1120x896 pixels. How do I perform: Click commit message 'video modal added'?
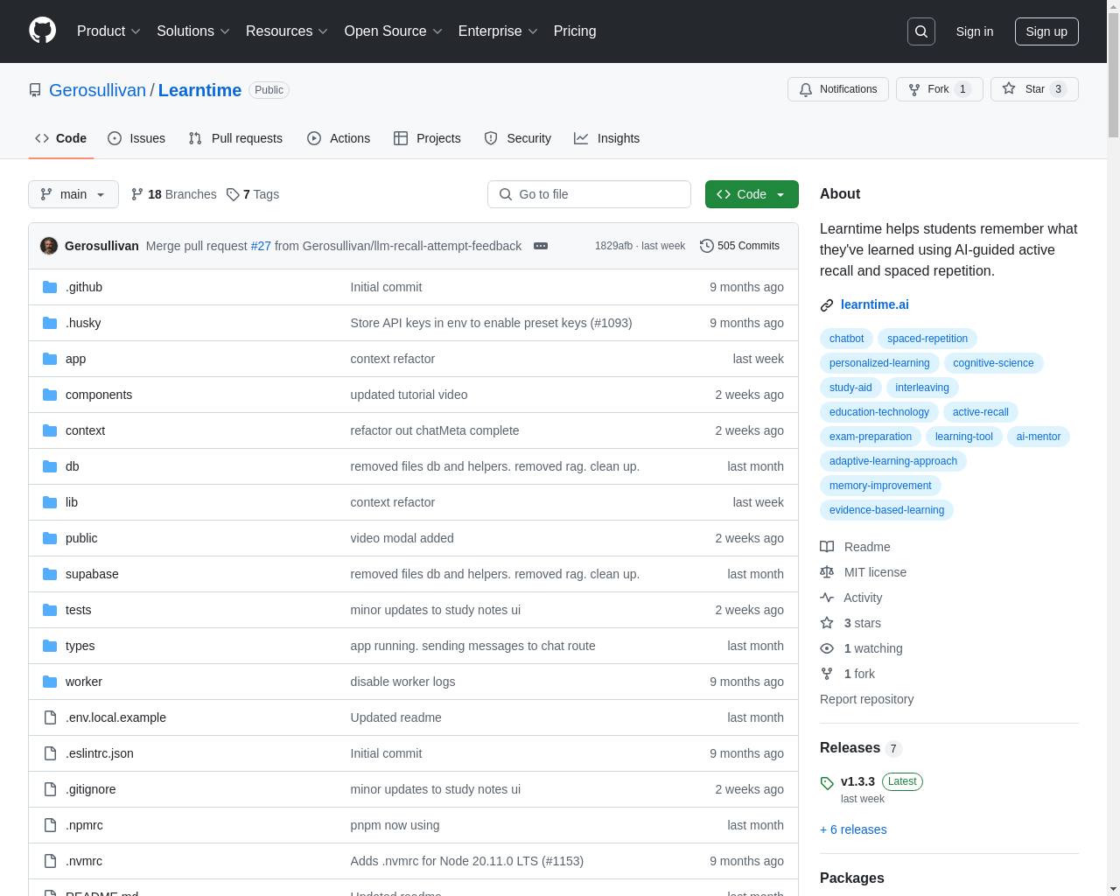[x=402, y=538]
